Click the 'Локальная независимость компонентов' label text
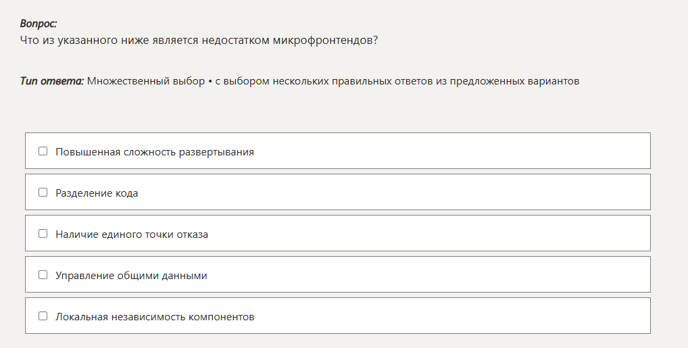This screenshot has width=688, height=348. click(x=155, y=317)
